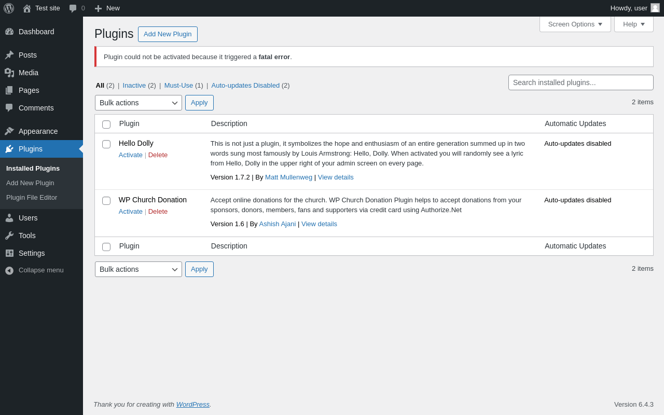Click the Settings sliders icon
The width and height of the screenshot is (664, 415).
(9, 253)
